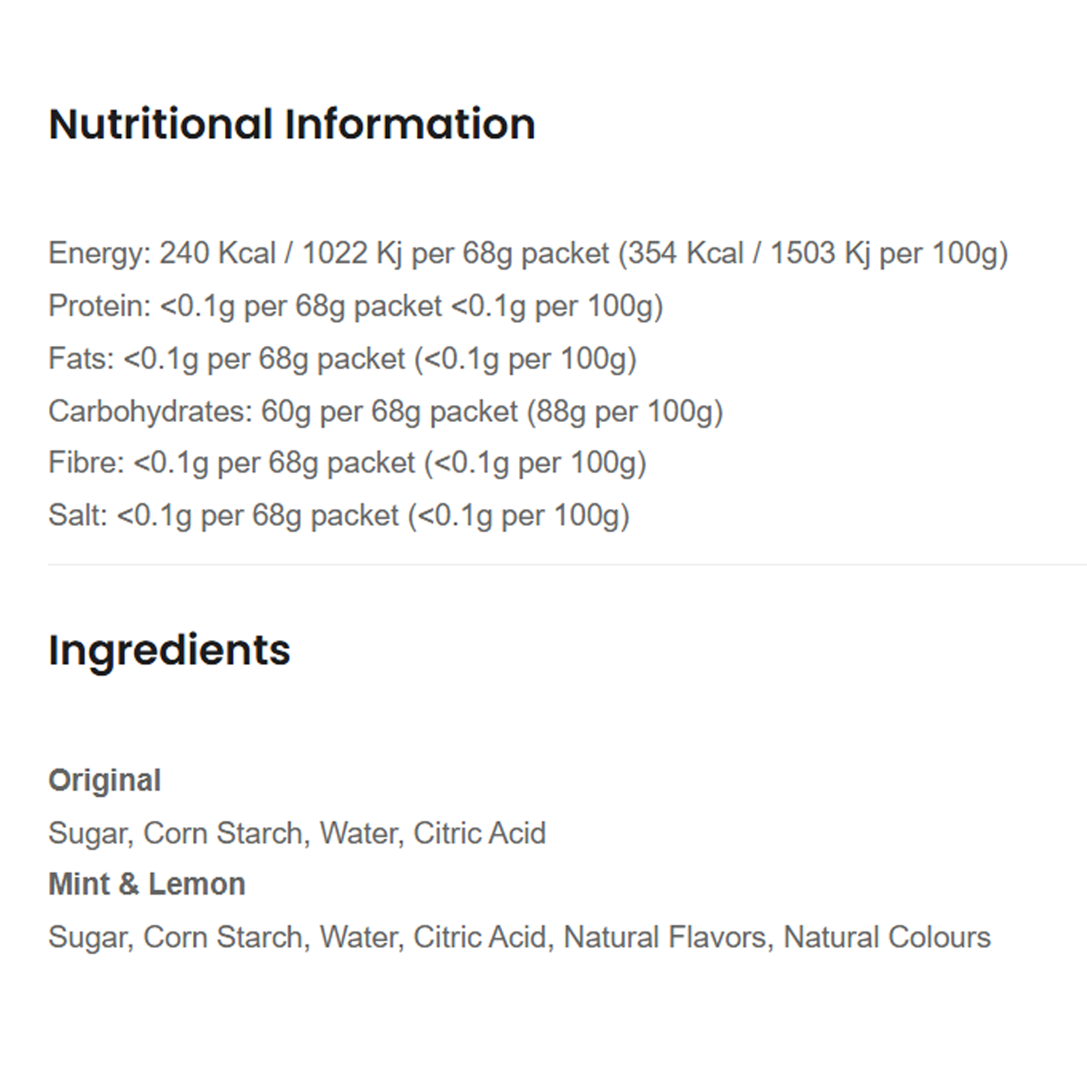1087x1087 pixels.
Task: Click the Ingredients heading
Action: click(x=169, y=650)
